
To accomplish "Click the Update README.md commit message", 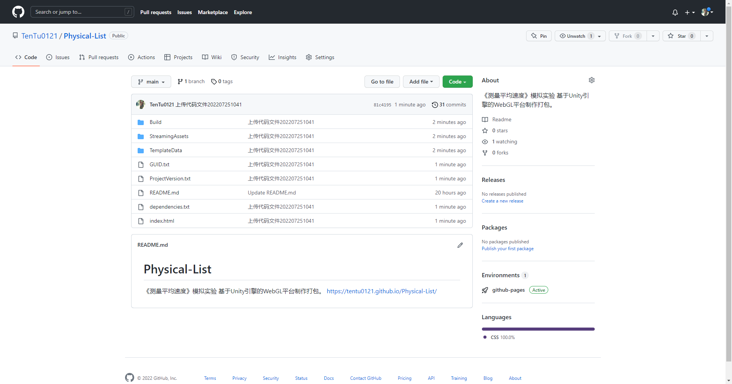I will click(x=272, y=193).
